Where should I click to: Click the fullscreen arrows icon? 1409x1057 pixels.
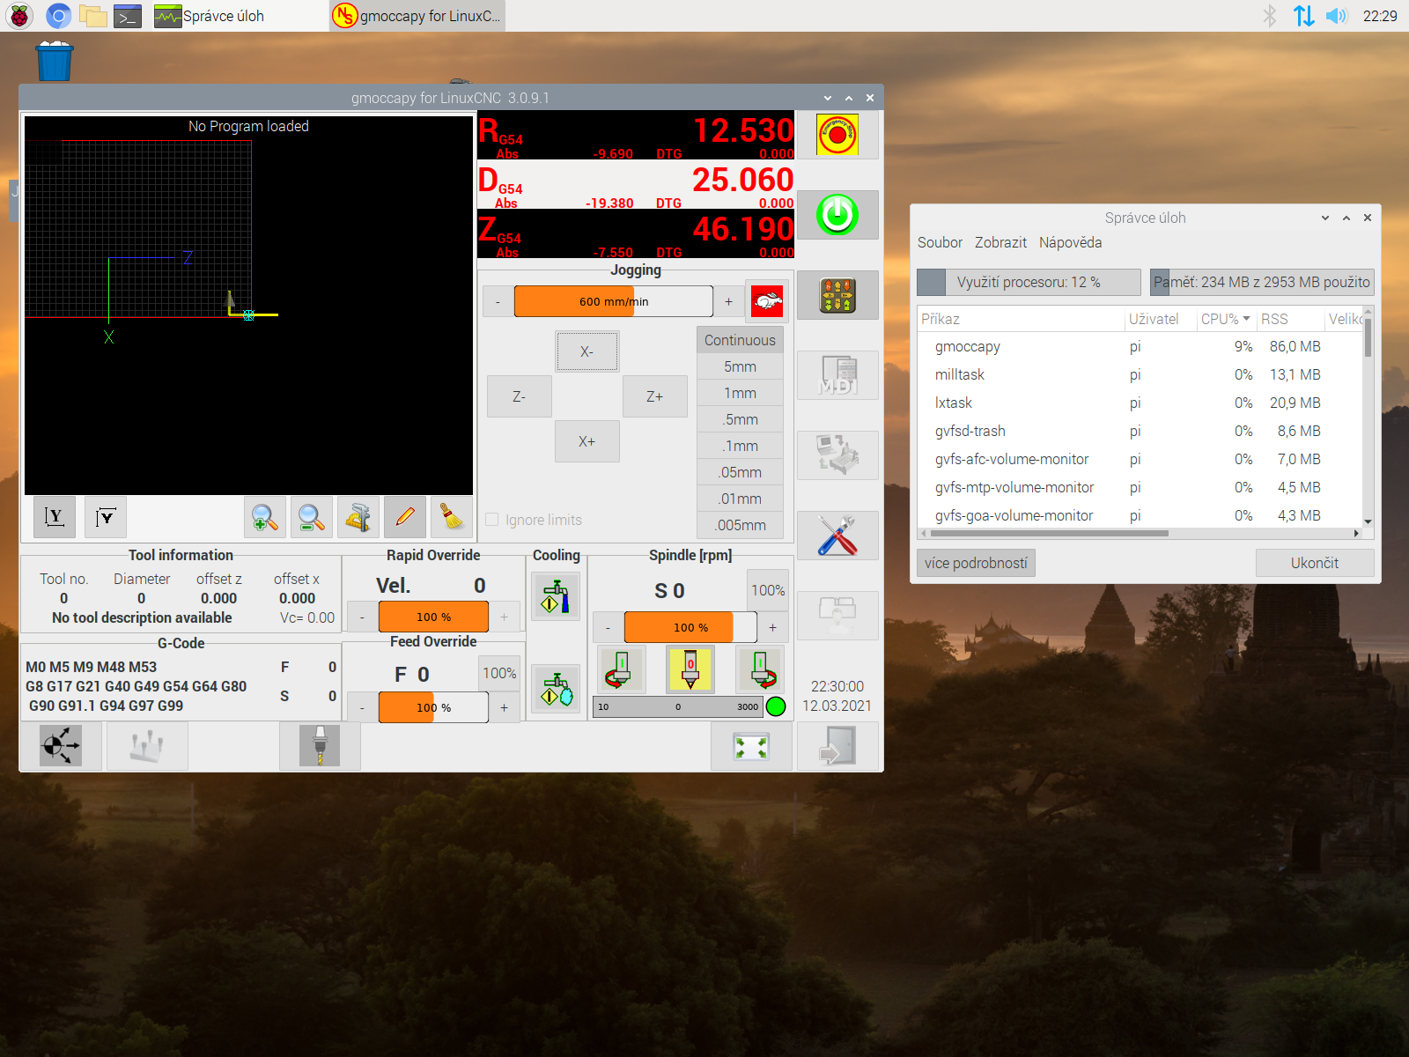pyautogui.click(x=751, y=747)
